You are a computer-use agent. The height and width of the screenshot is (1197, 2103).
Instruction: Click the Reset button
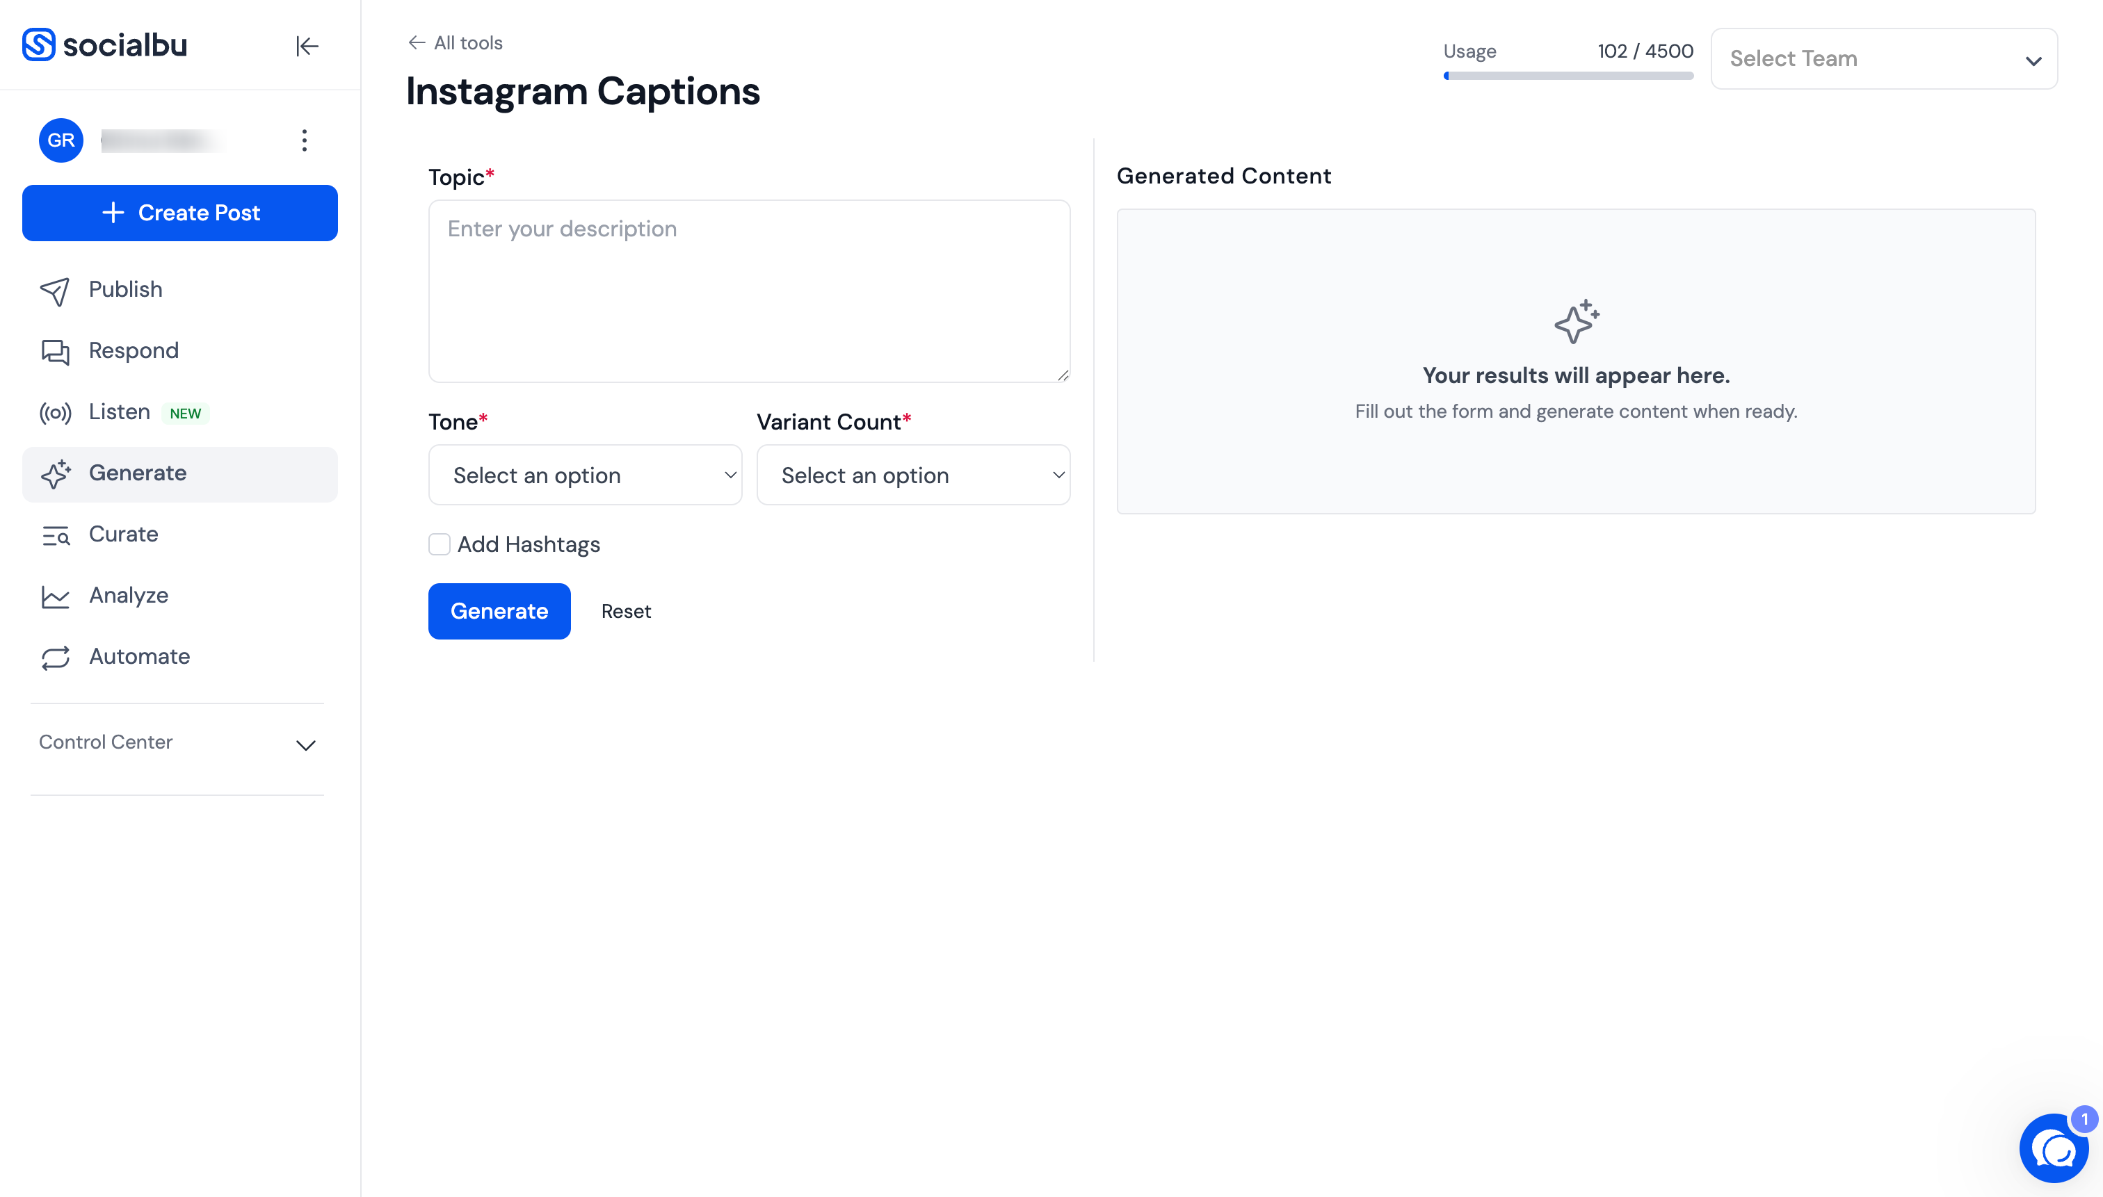[x=626, y=612]
